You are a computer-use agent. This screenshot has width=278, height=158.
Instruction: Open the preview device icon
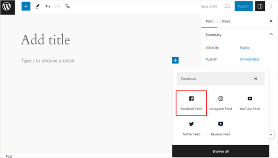point(227,7)
